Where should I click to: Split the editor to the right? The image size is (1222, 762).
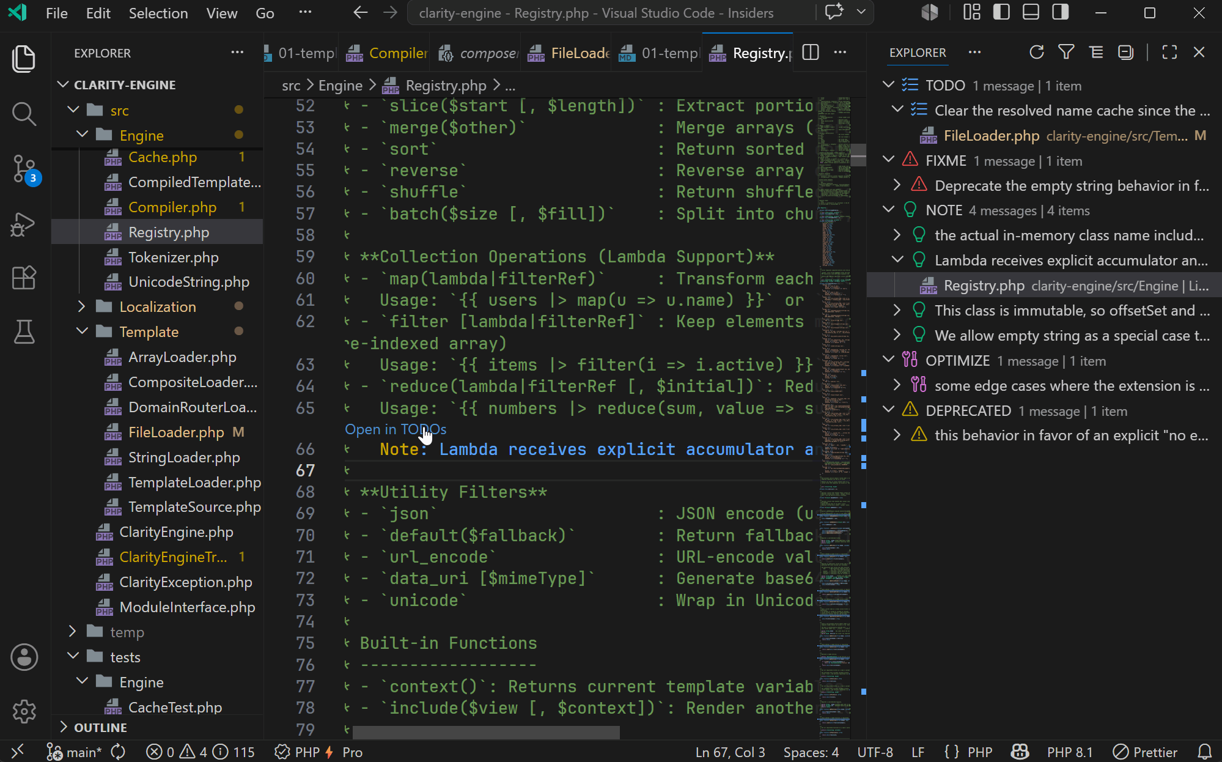click(x=811, y=53)
